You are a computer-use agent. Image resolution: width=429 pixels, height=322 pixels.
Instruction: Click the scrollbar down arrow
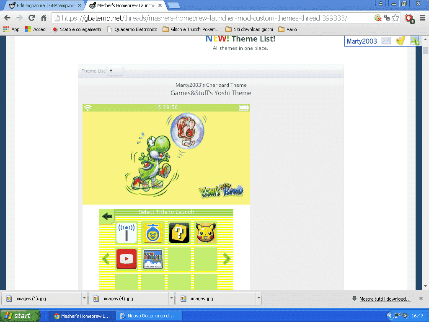425,286
